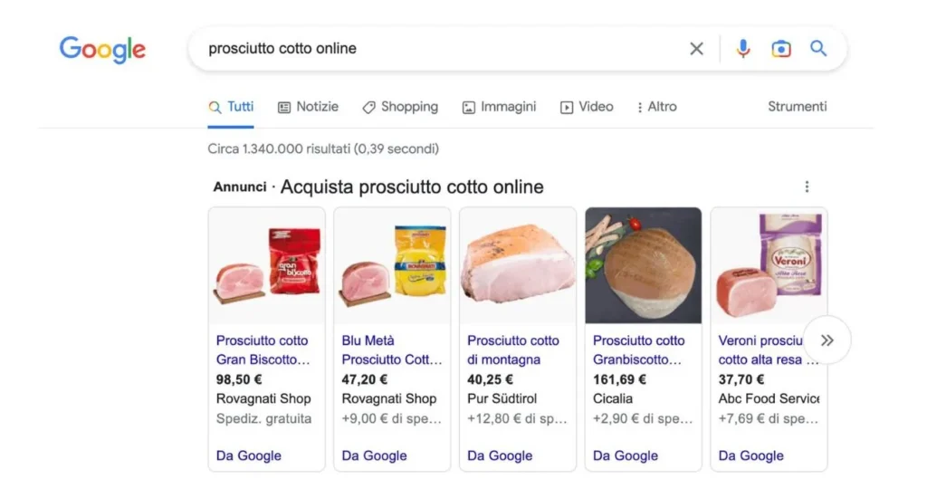927x498 pixels.
Task: Switch to the Notizie tab
Action: pyautogui.click(x=308, y=107)
